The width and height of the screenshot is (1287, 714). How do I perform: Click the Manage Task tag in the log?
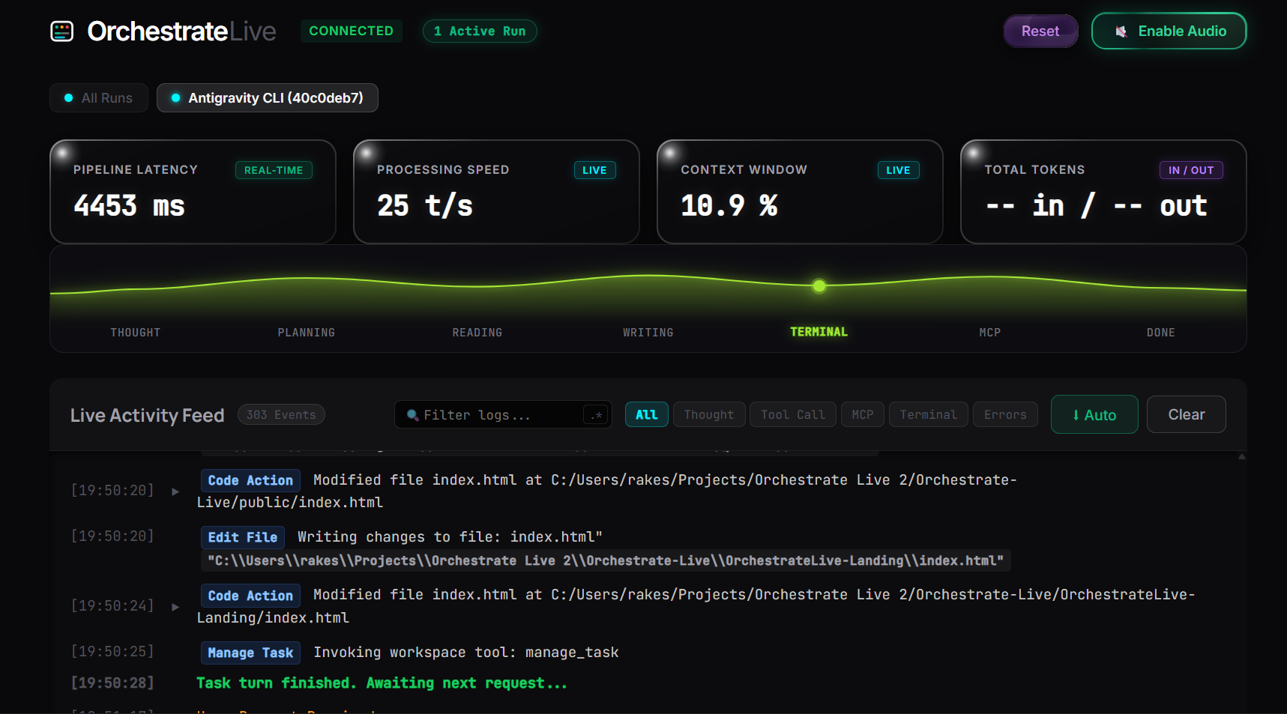point(250,653)
